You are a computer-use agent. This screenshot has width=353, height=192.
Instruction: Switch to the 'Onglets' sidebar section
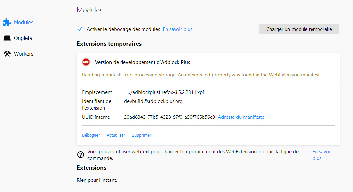tap(23, 38)
